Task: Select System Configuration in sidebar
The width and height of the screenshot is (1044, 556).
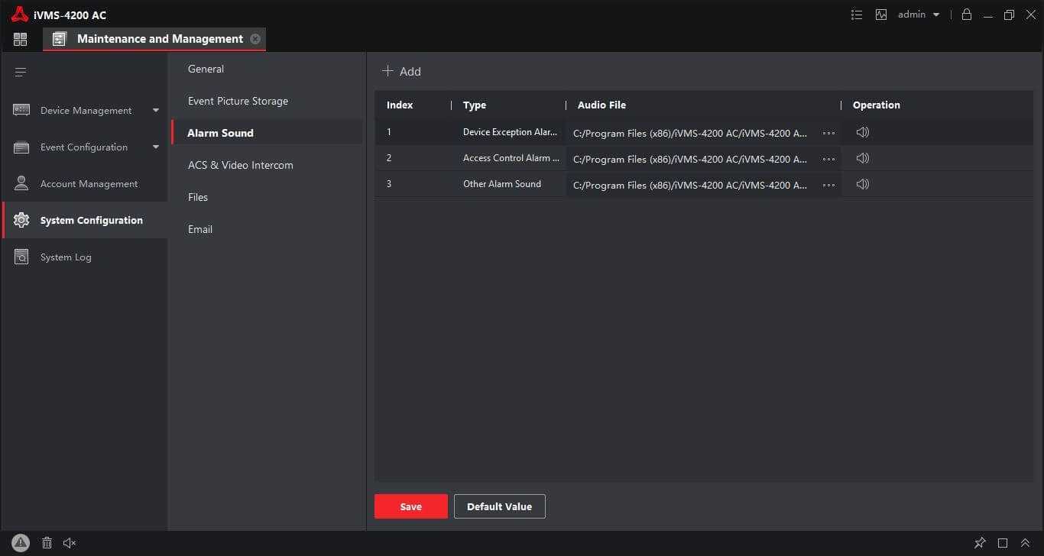Action: point(85,220)
